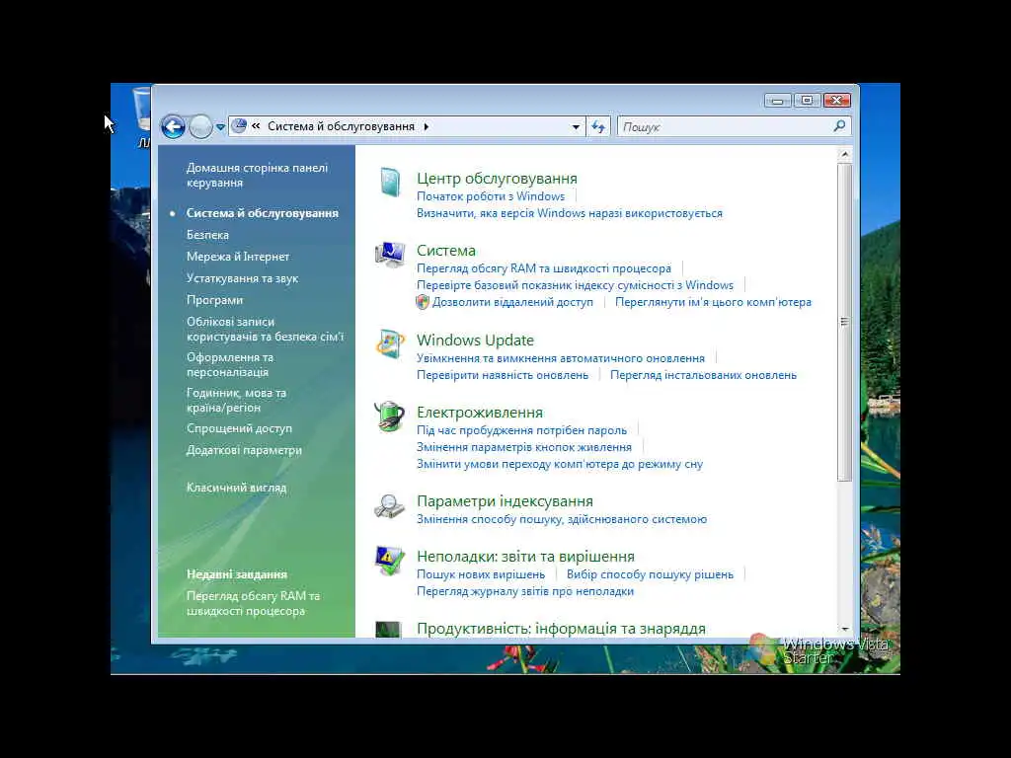The width and height of the screenshot is (1011, 758).
Task: Click 'Під час пробудження потрібен пароль'
Action: (521, 430)
